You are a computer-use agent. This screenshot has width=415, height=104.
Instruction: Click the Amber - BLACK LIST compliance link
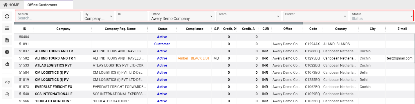point(194,58)
